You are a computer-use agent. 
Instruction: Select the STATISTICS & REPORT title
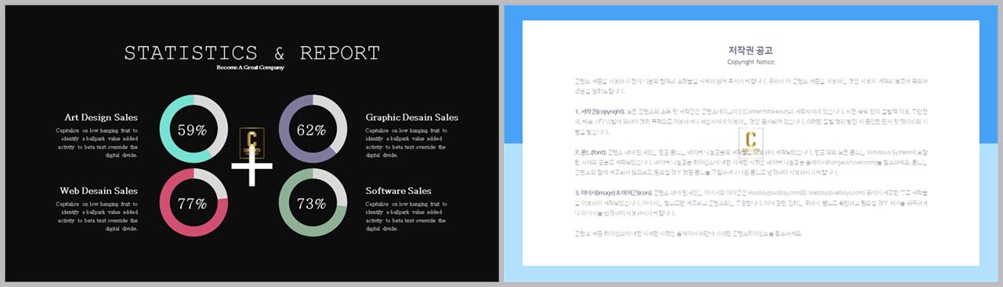coord(252,53)
